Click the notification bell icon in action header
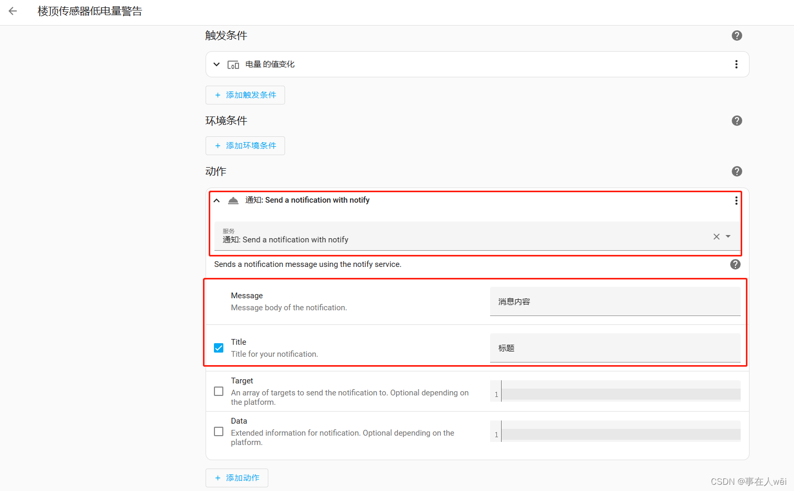Image resolution: width=794 pixels, height=491 pixels. pos(233,201)
